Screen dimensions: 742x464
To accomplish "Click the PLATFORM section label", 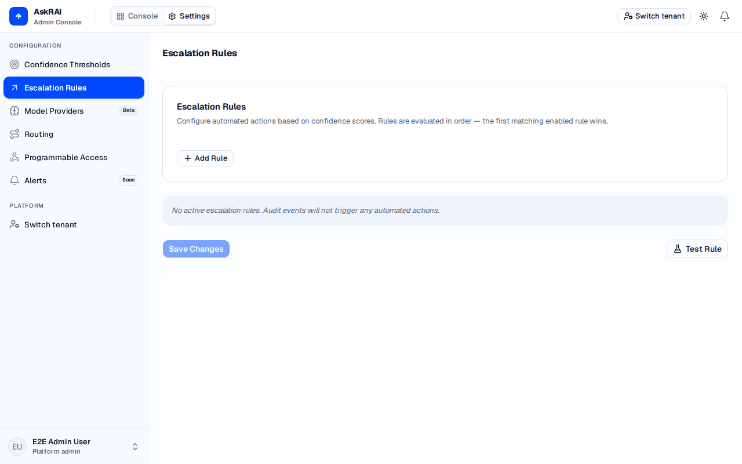I will tap(27, 206).
